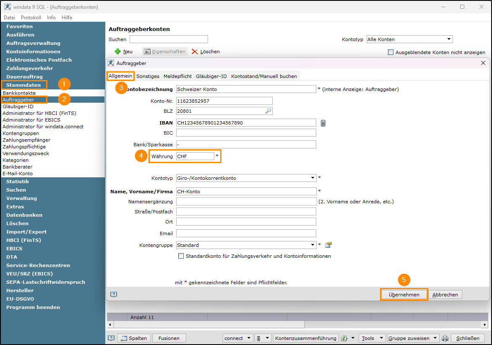Expand the Kontoinformationen sidebar section

tap(33, 52)
